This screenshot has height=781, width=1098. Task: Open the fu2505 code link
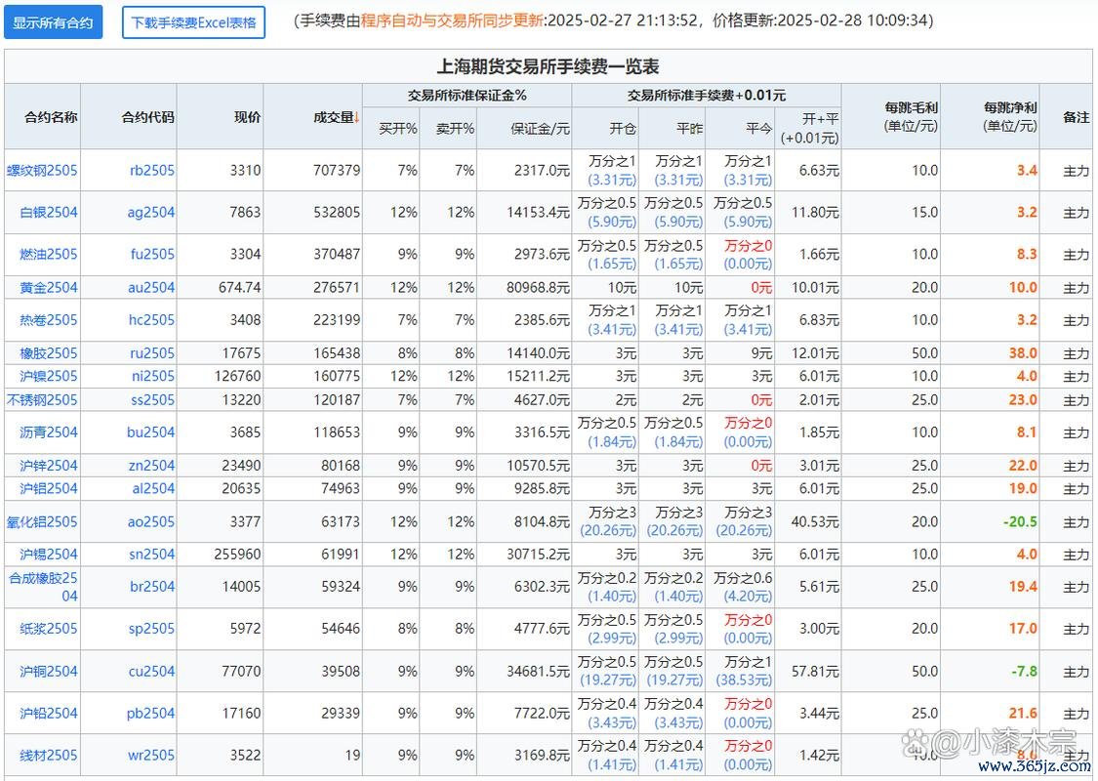coord(152,254)
